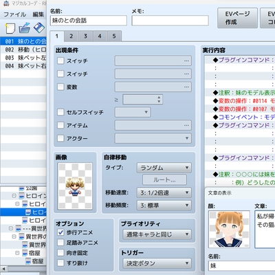Open the プライオリティ dropdown
The image size is (275, 275).
coord(157,234)
